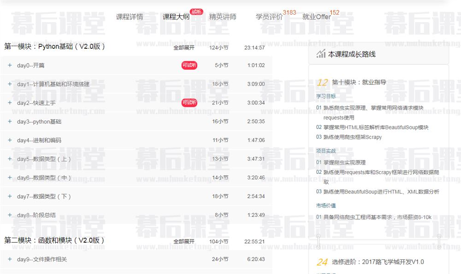The height and width of the screenshot is (274, 461).
Task: Toggle 全部展开 for 第一模块 Python基础
Action: pyautogui.click(x=184, y=47)
